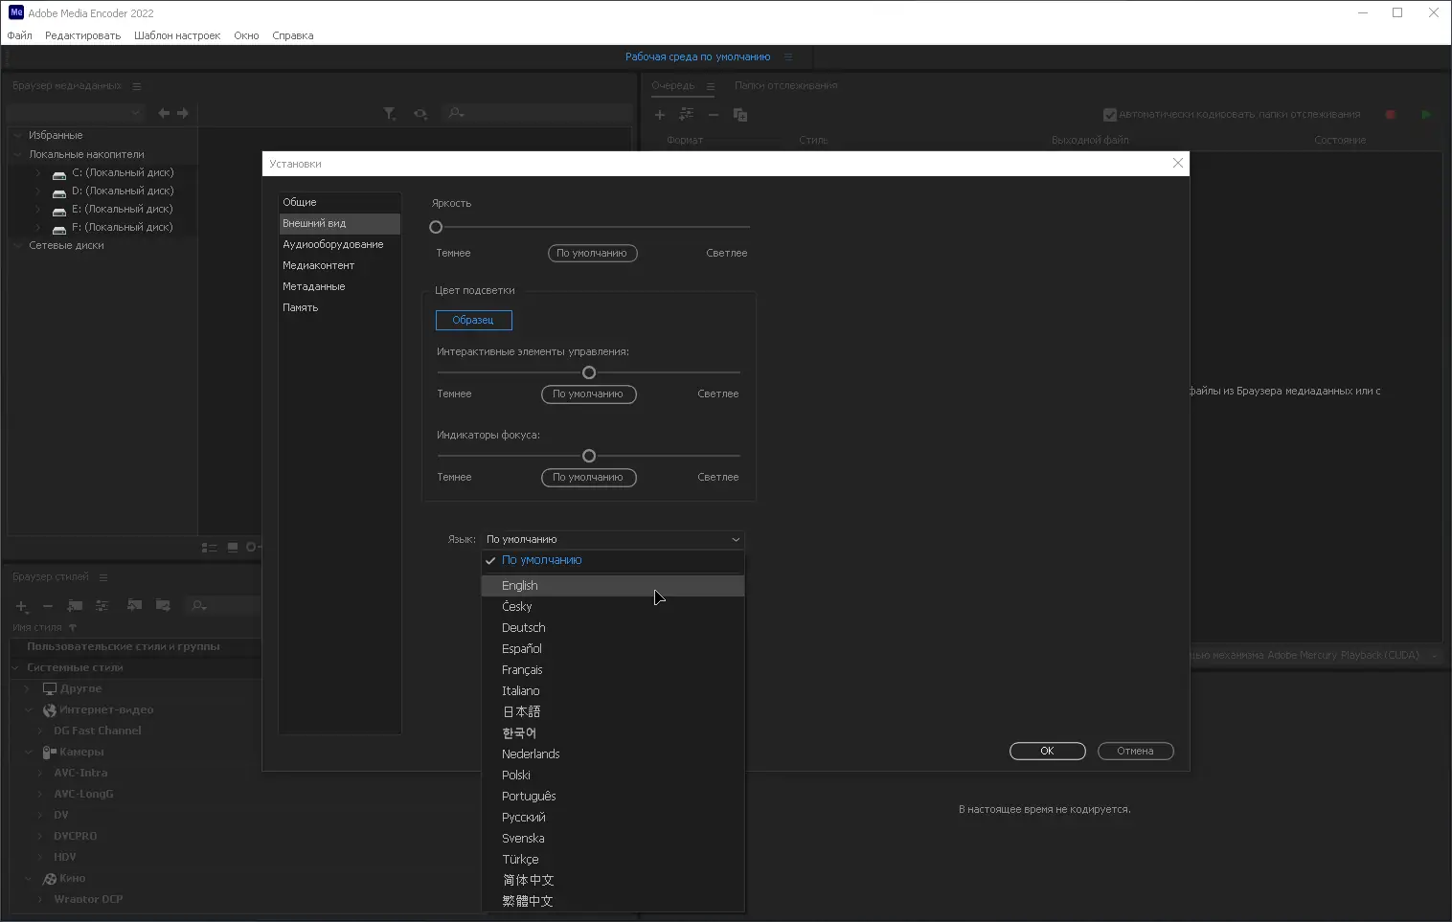The image size is (1452, 922).
Task: Click the eye-shaped view icon in Media Browser
Action: 420,114
